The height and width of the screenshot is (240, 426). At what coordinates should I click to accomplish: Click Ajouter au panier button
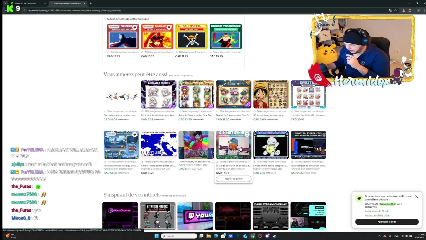click(234, 179)
